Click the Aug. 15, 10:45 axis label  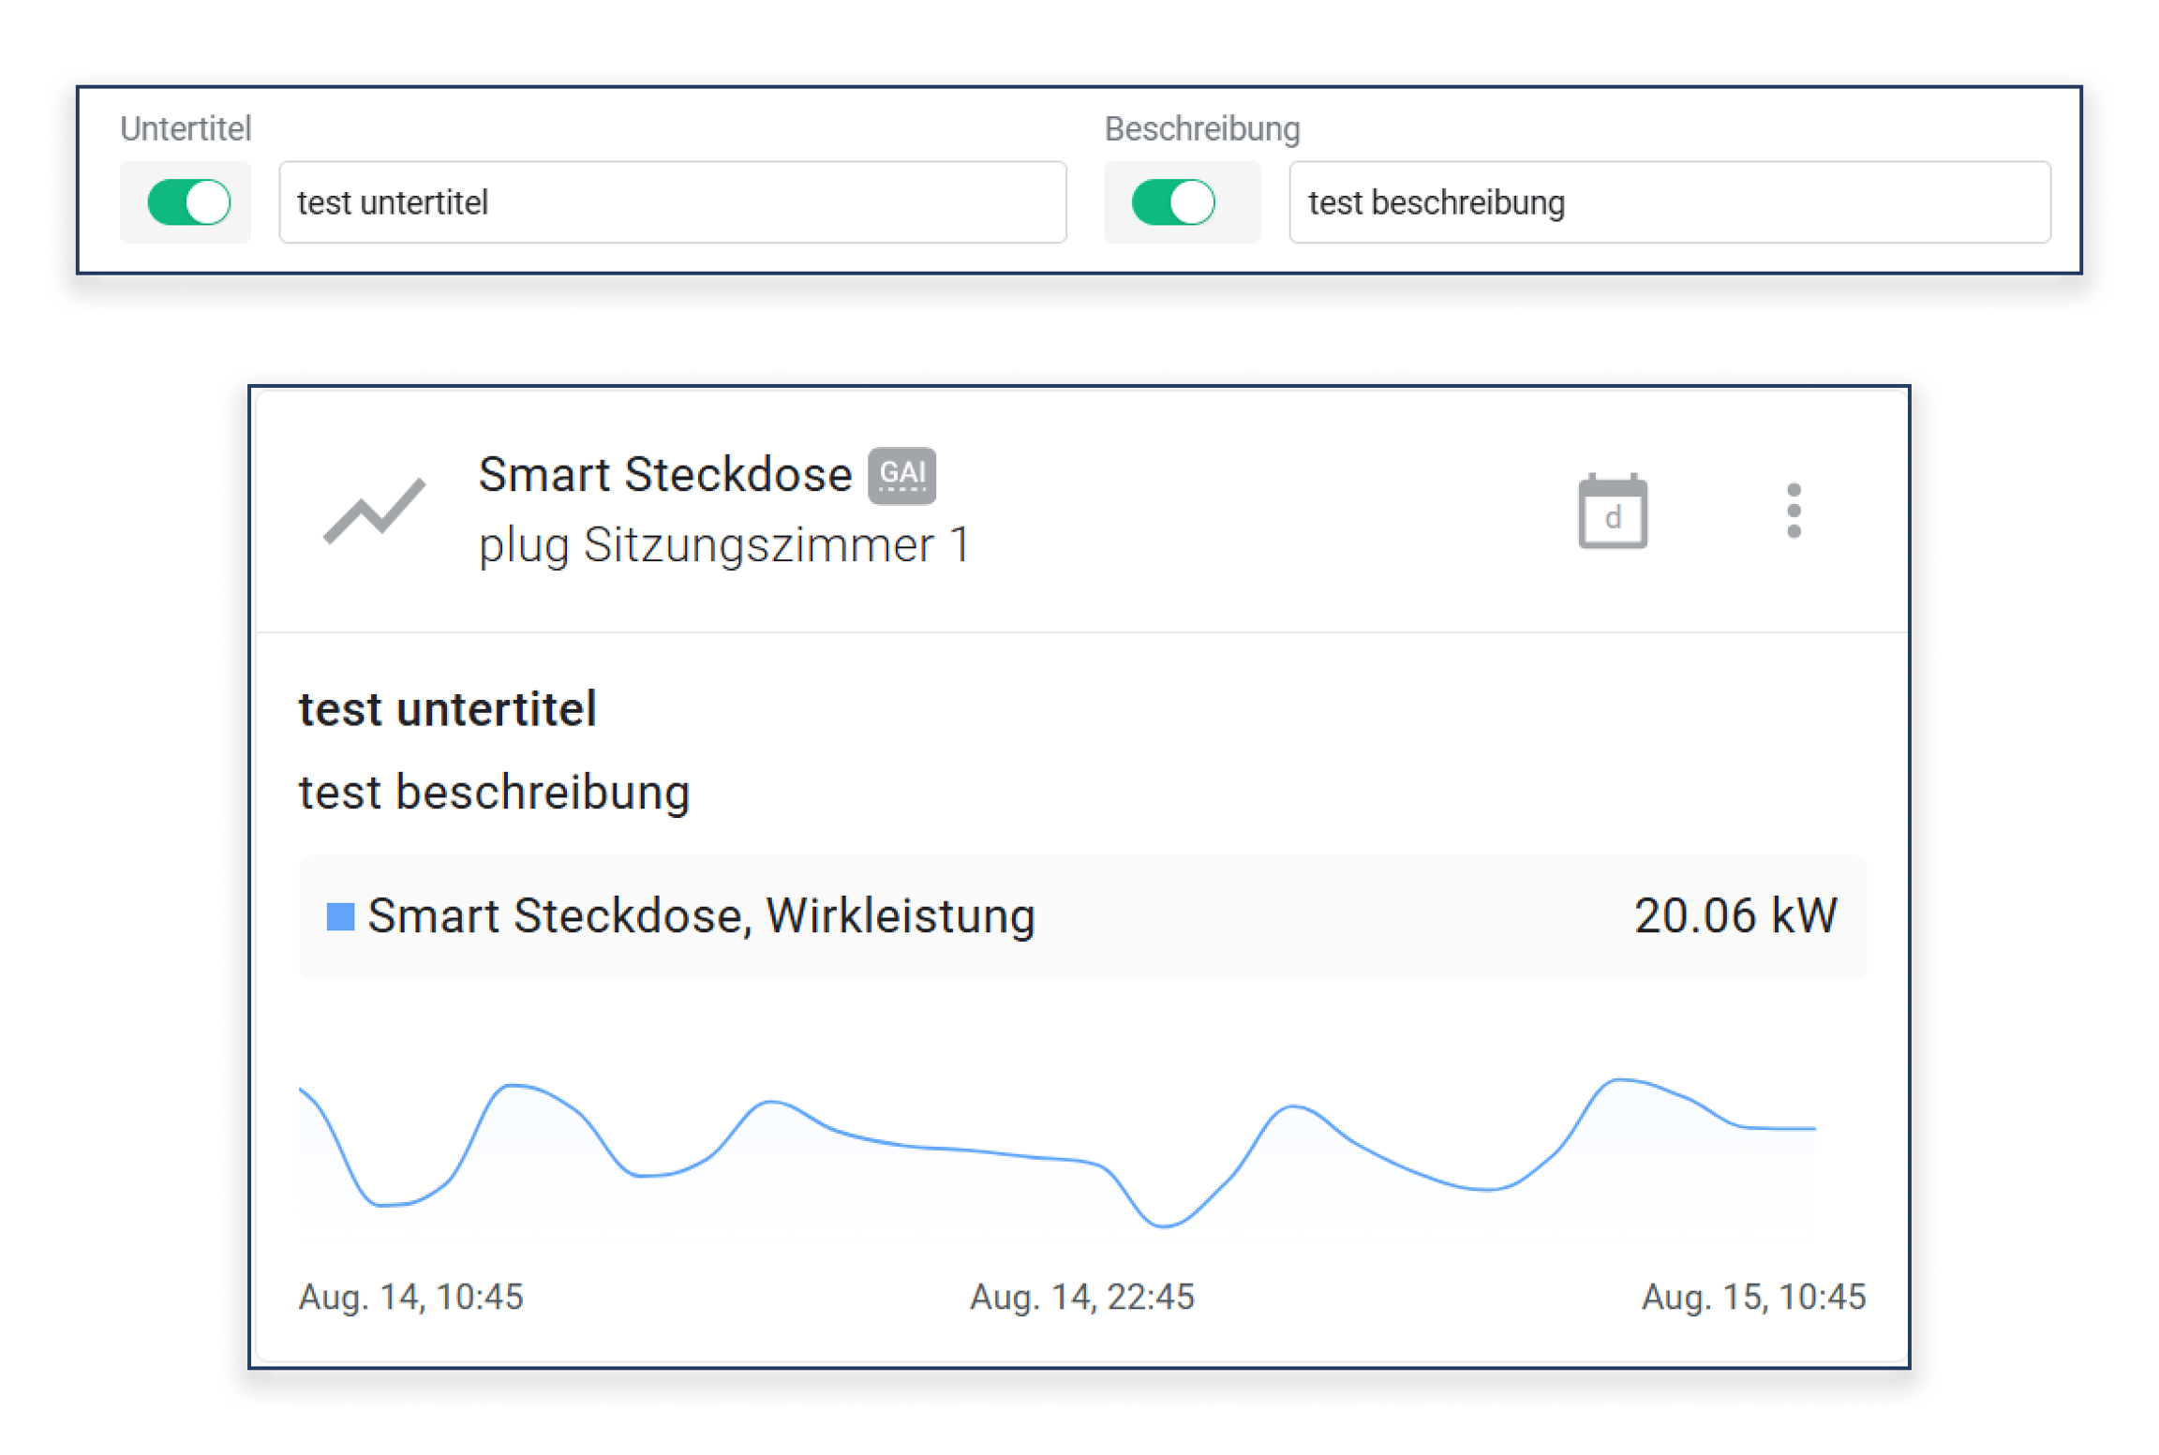pos(1752,1297)
